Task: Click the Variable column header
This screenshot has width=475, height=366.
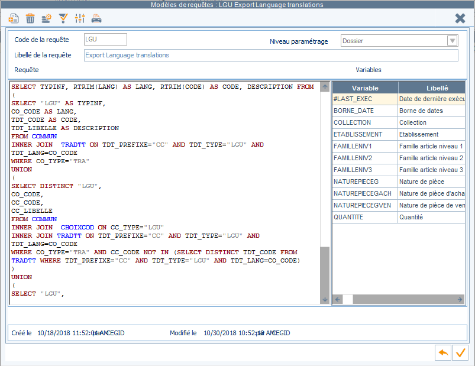Action: pyautogui.click(x=365, y=88)
